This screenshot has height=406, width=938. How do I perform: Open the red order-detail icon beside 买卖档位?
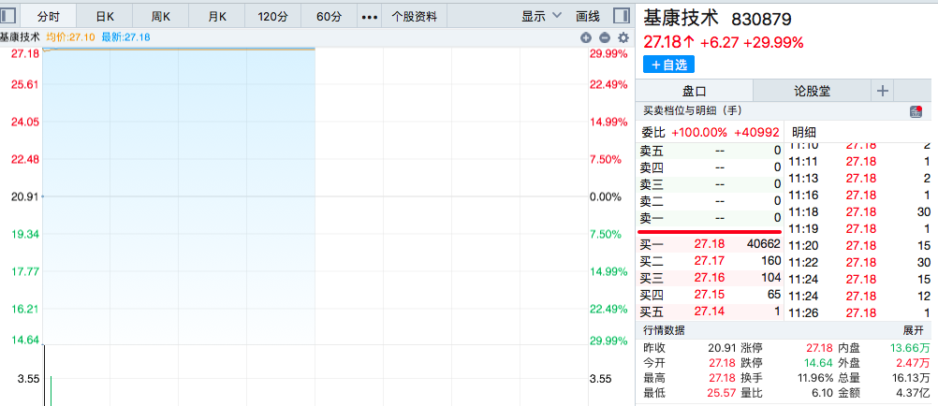pos(916,111)
